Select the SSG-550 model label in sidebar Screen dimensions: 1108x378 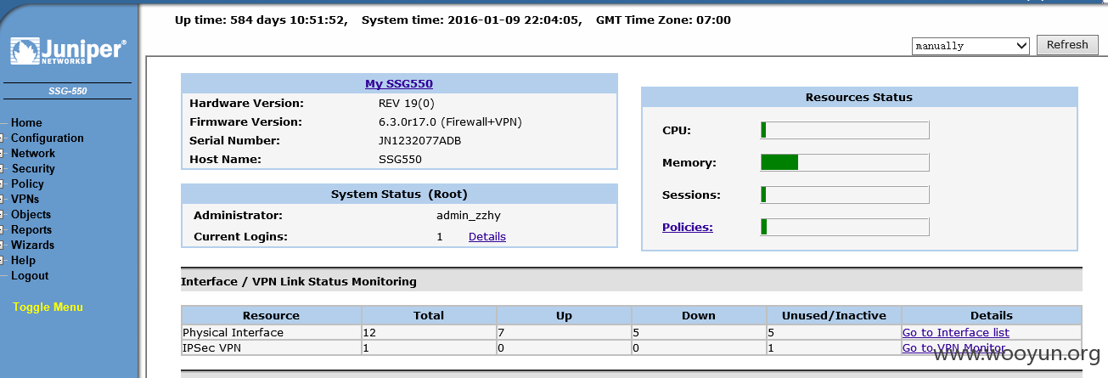coord(67,91)
